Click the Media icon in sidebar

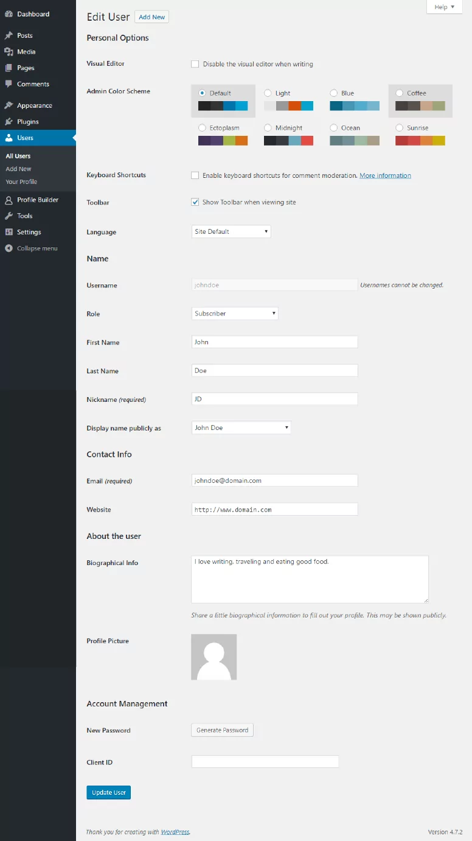click(x=9, y=52)
